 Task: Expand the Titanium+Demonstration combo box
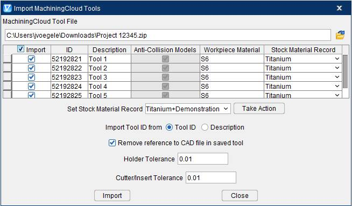pos(188,109)
